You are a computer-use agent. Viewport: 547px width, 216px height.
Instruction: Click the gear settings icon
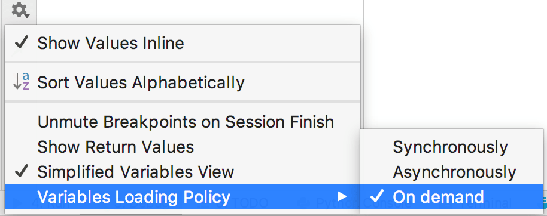point(20,11)
